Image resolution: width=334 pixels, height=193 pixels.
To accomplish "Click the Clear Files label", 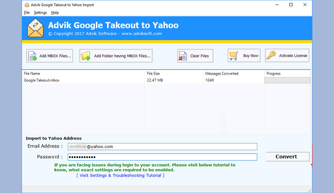I will click(199, 56).
